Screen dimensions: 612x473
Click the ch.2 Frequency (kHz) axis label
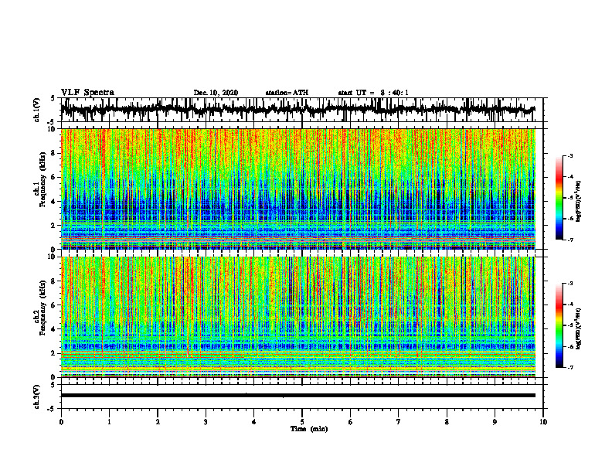coord(40,308)
